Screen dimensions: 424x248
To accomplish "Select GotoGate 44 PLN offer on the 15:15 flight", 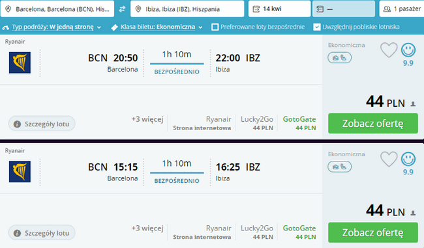I will coord(299,232).
